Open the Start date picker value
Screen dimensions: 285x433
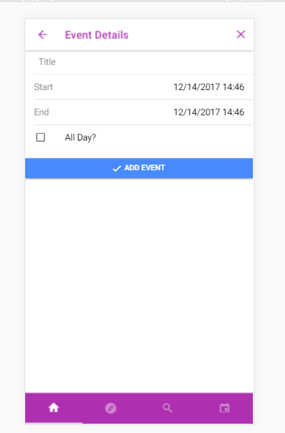209,87
